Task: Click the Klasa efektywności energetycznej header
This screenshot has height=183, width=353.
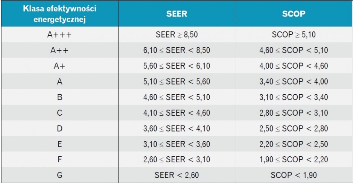Action: [x=60, y=14]
